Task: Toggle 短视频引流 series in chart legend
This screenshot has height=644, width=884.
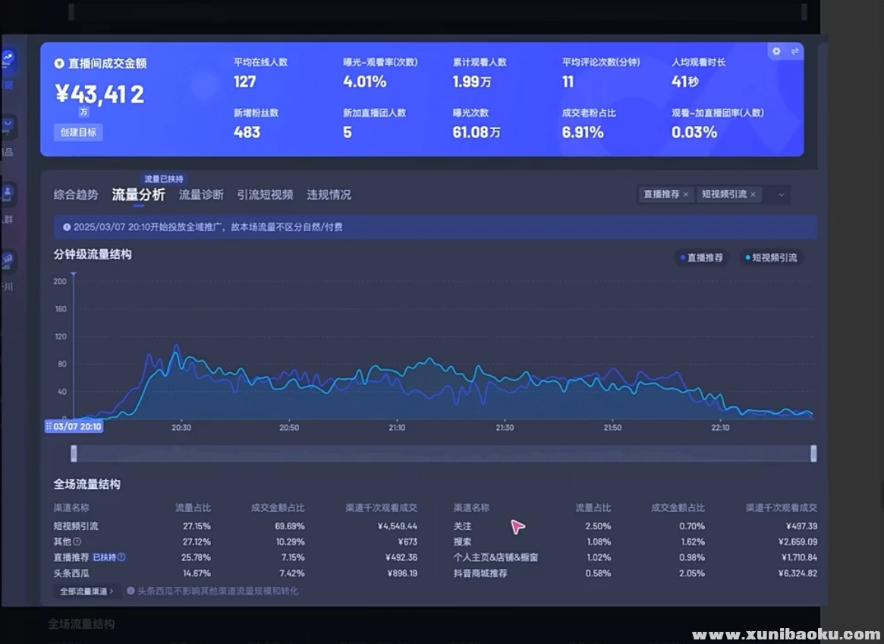Action: coord(770,258)
